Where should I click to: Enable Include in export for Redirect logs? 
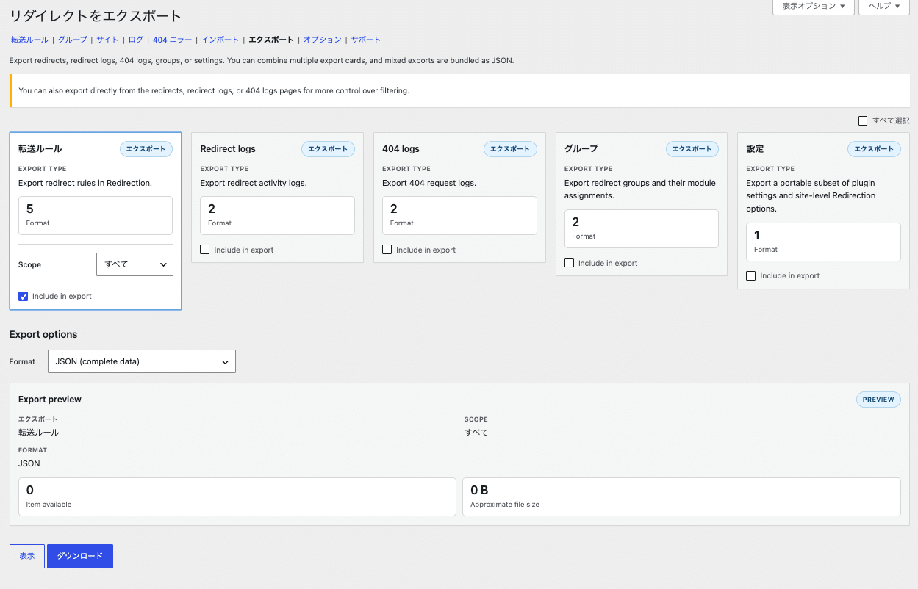pyautogui.click(x=205, y=250)
